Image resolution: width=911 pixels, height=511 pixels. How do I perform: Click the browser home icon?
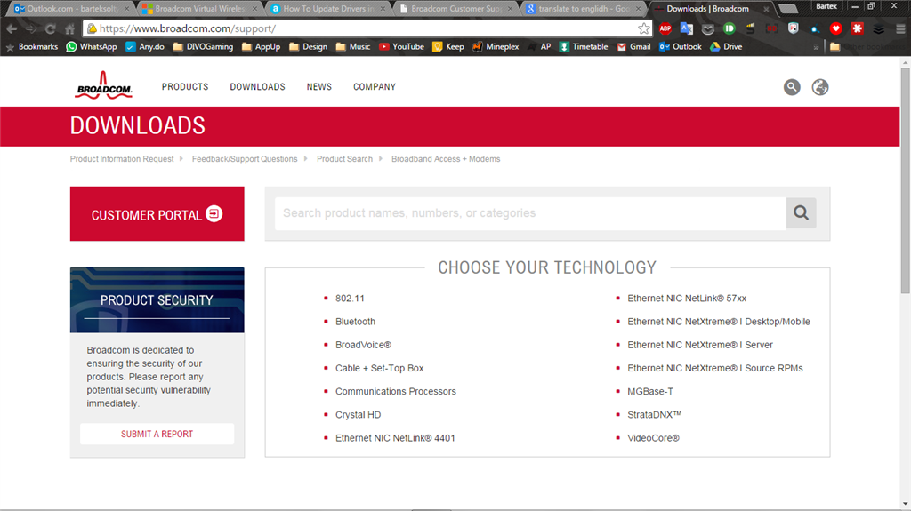pos(69,28)
